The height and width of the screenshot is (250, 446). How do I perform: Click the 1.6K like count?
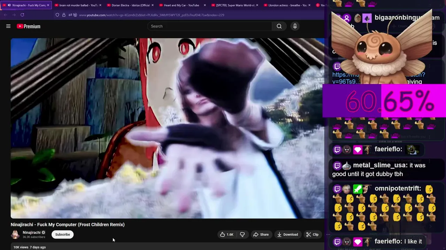tap(230, 234)
